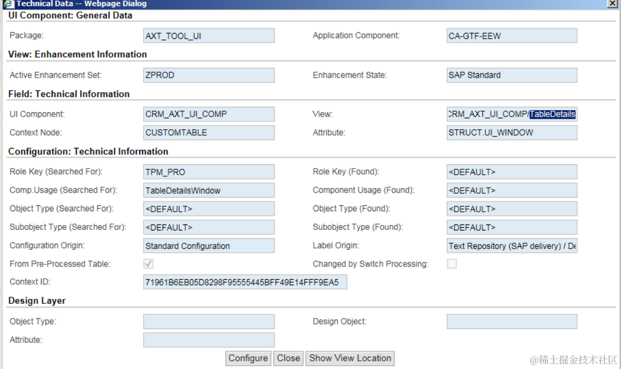Click Attribute field STRUCT.UI_WINDOW
621x369 pixels.
512,132
